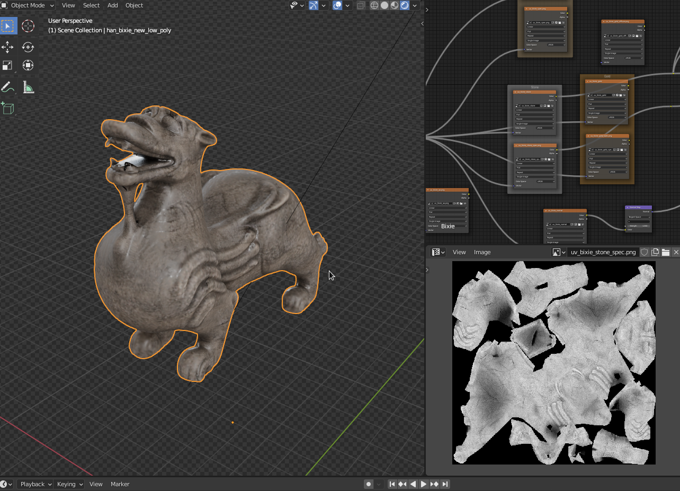This screenshot has height=491, width=680.
Task: Select the Move tool
Action: 8,47
